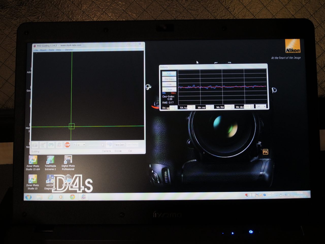This screenshot has width=325, height=244.
Task: Click the PHD guide target icon
Action: click(59, 145)
